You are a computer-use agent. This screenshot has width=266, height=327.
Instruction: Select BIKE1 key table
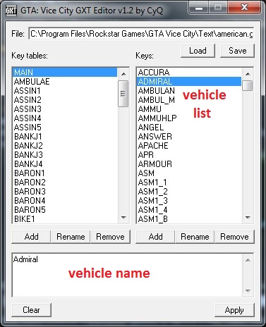pos(65,218)
